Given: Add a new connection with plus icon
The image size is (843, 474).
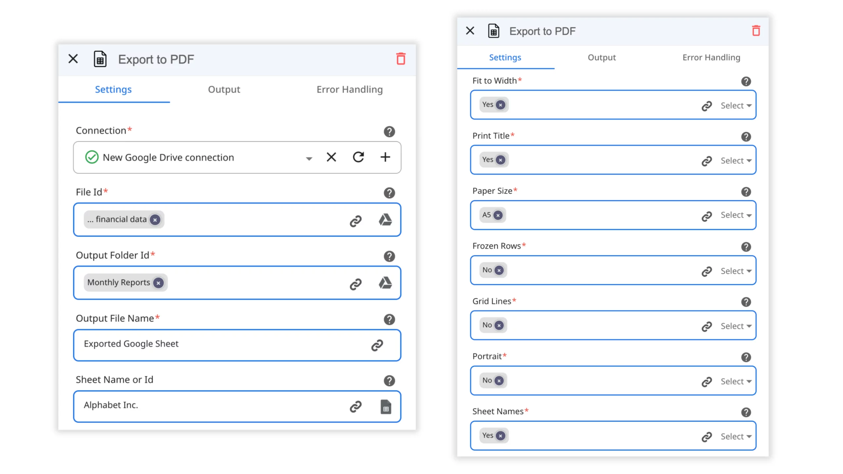Looking at the screenshot, I should pos(385,157).
